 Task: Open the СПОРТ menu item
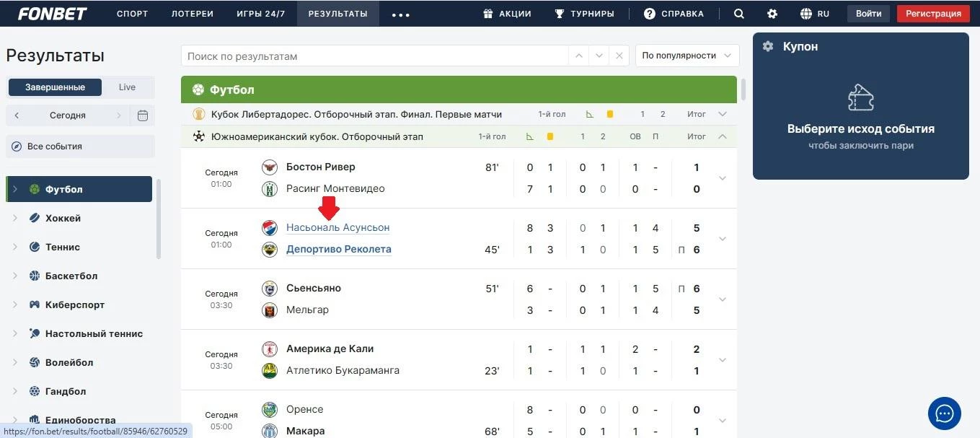pos(132,13)
